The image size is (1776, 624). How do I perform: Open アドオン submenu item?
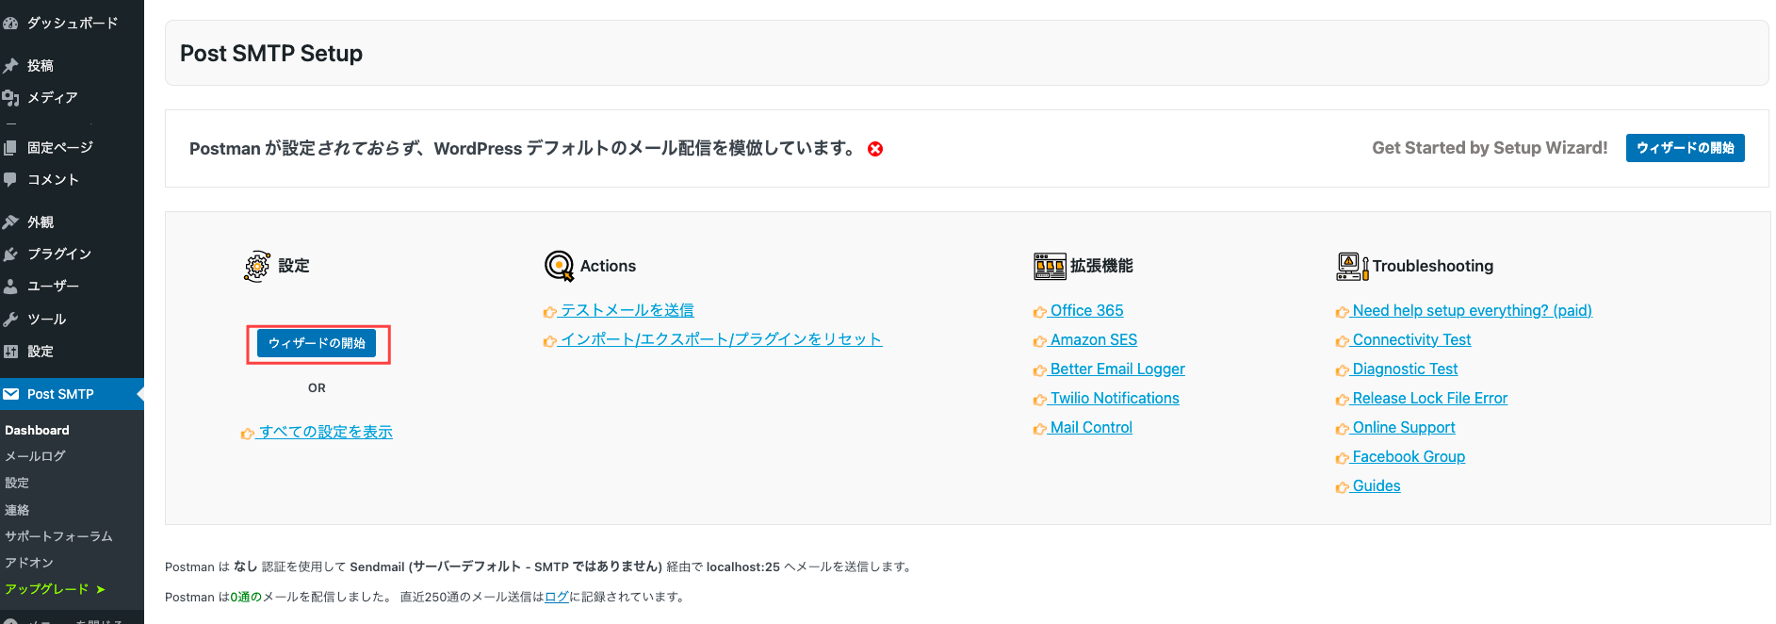(x=29, y=563)
